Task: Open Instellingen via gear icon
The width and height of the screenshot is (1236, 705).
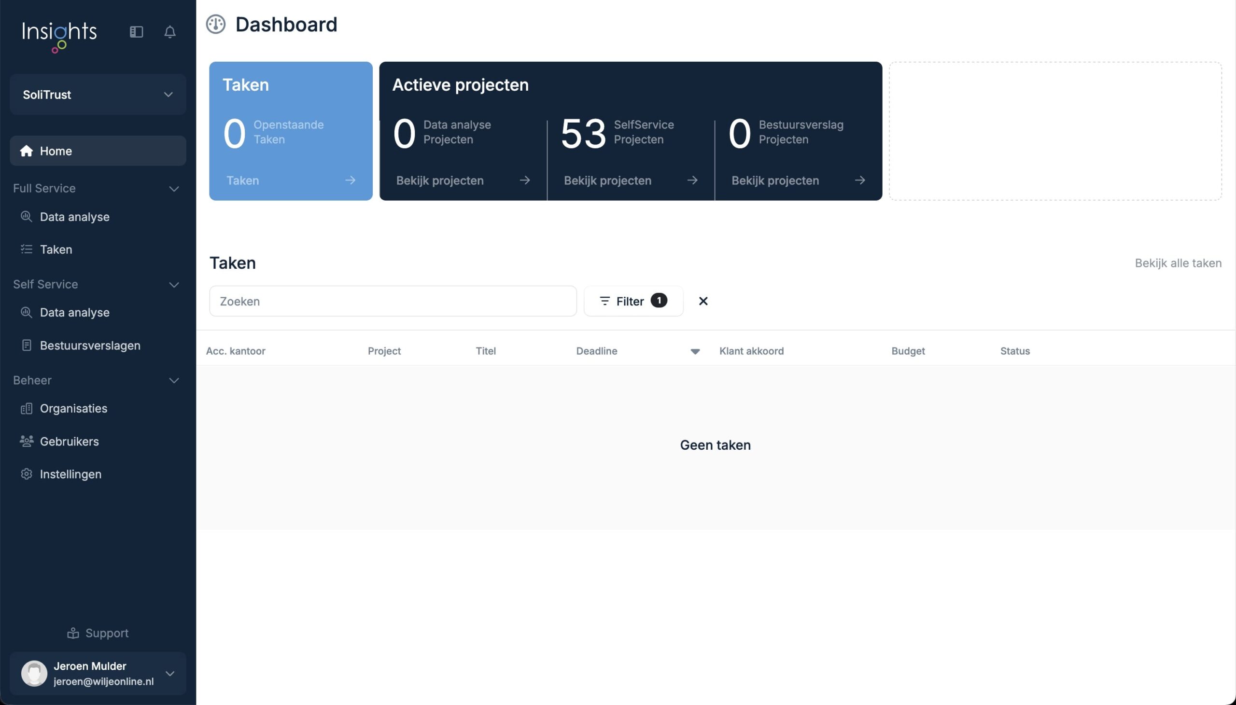Action: [x=26, y=474]
